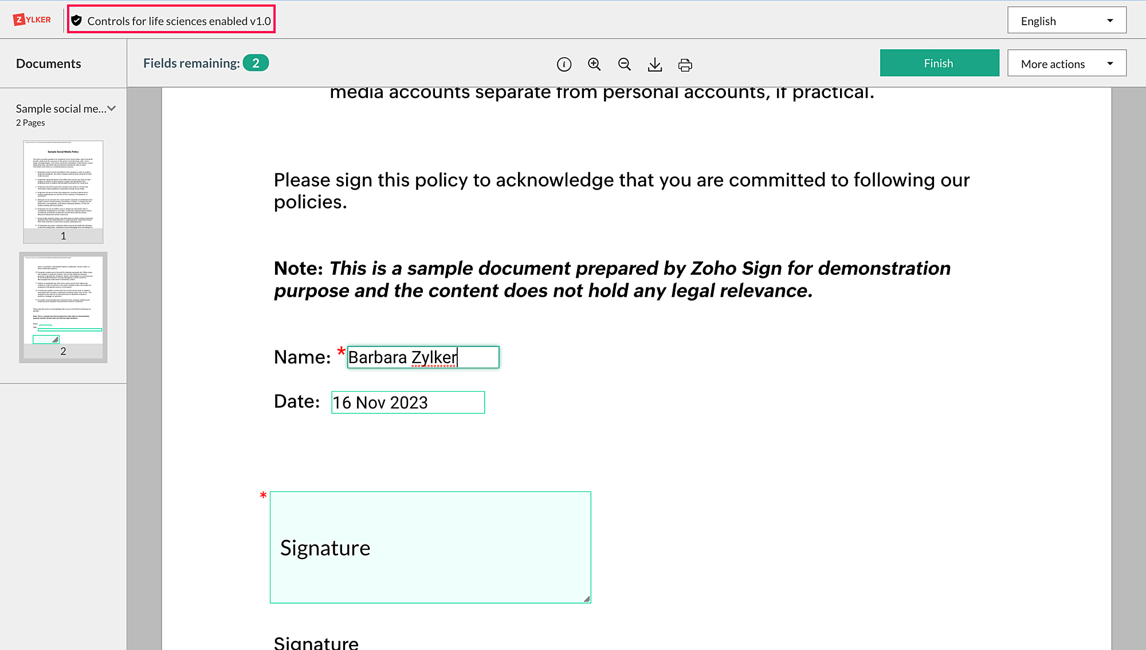Image resolution: width=1146 pixels, height=650 pixels.
Task: Click the Date field
Action: (407, 403)
